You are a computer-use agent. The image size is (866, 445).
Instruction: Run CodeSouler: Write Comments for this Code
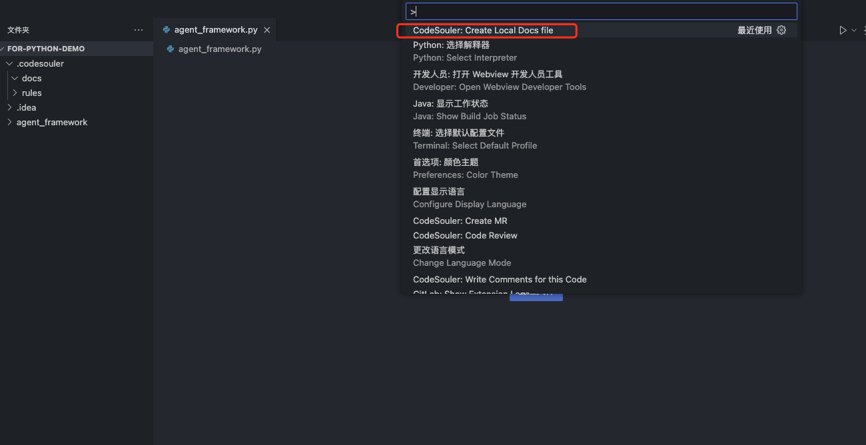(601, 280)
